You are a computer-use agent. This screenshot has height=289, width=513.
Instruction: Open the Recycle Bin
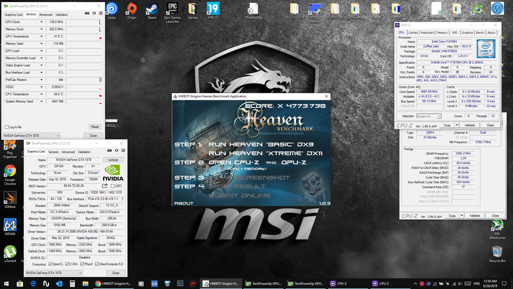[x=497, y=254]
